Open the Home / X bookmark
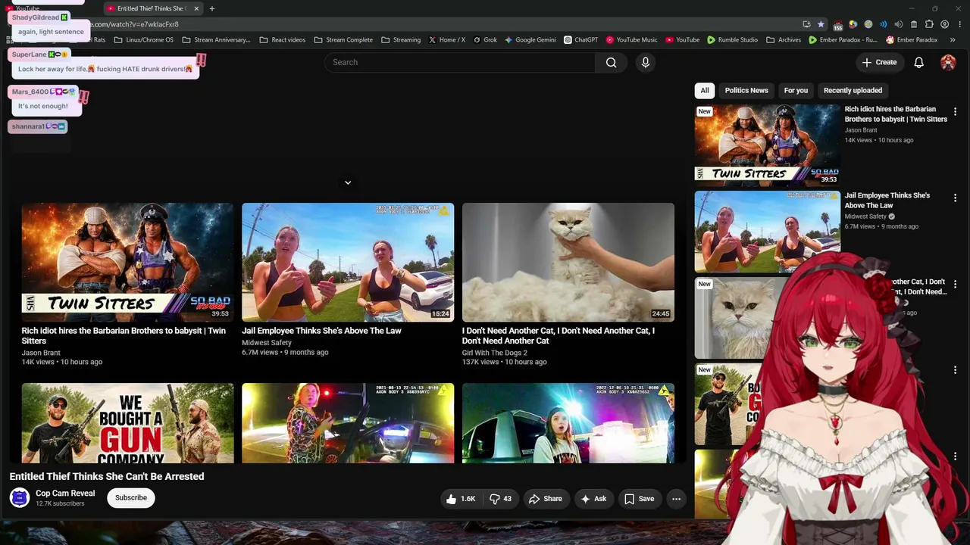Screen dimensions: 970x545 coord(447,39)
